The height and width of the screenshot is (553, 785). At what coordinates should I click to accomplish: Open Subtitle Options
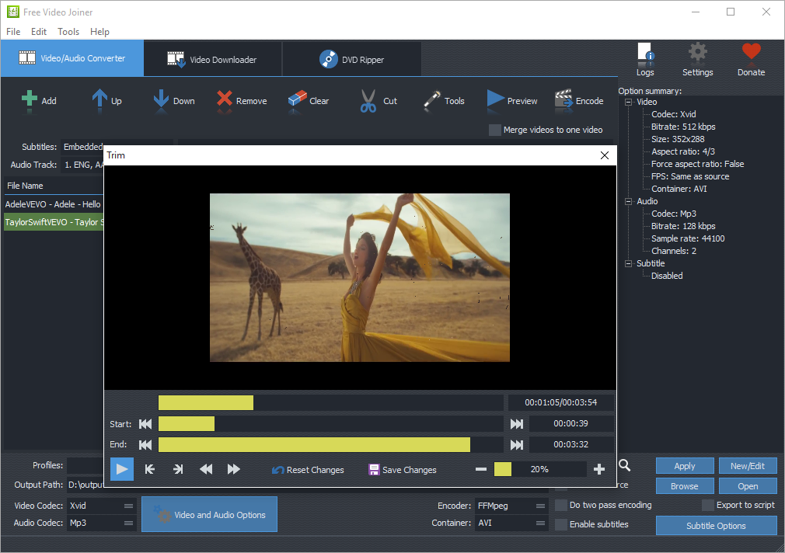click(716, 526)
